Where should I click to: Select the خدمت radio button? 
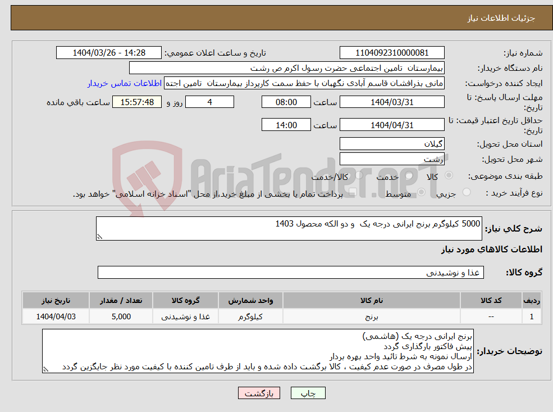(409, 175)
